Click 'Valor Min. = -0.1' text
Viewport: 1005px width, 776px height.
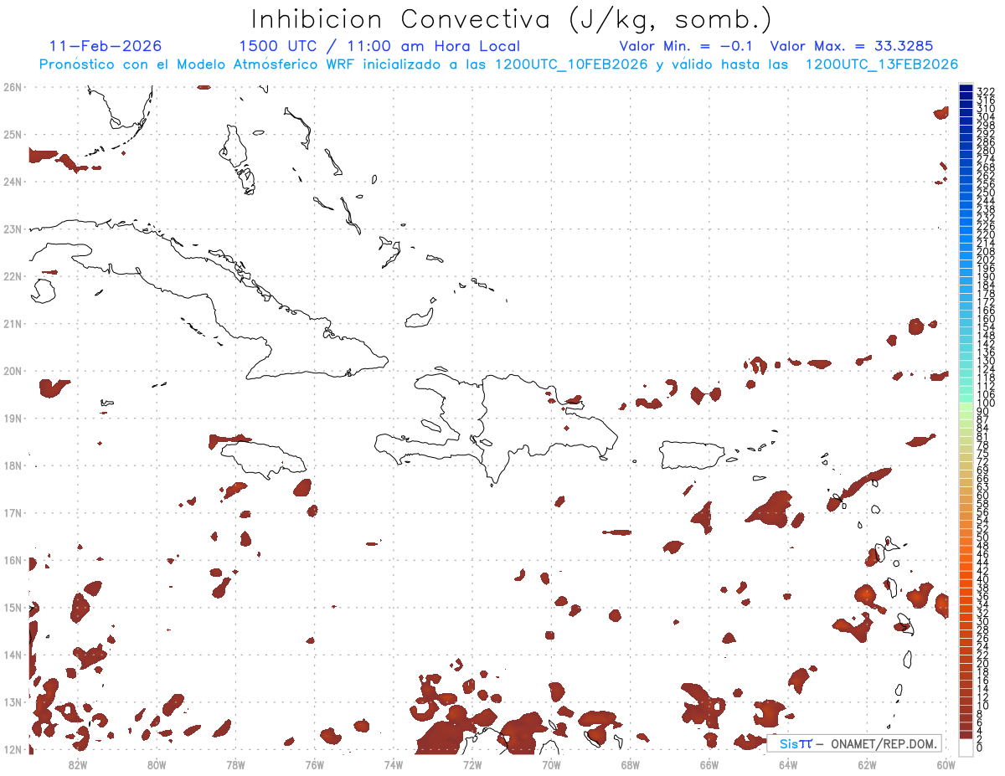point(687,47)
